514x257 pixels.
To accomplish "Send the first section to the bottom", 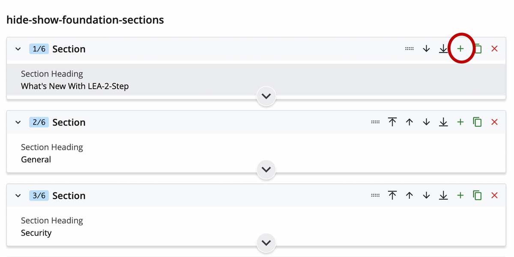I will pyautogui.click(x=443, y=48).
